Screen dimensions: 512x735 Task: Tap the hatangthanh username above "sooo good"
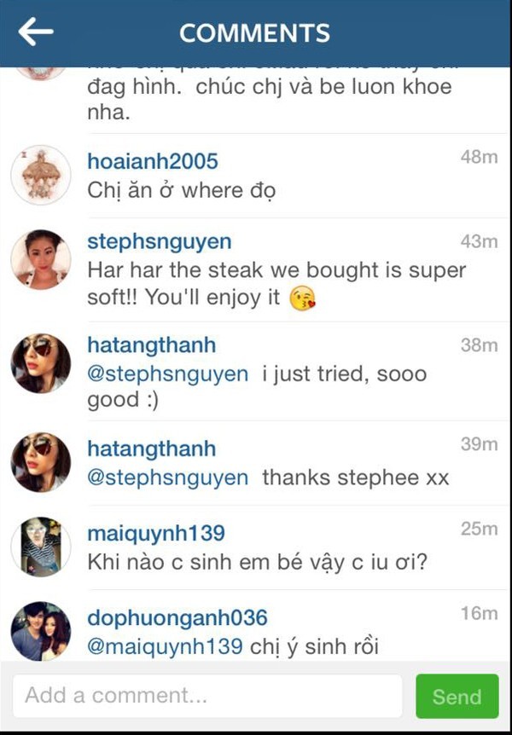152,345
